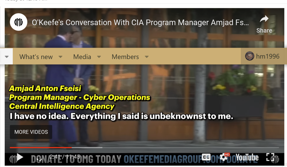This screenshot has height=167, width=287.
Task: Enter fullscreen mode
Action: pyautogui.click(x=270, y=157)
